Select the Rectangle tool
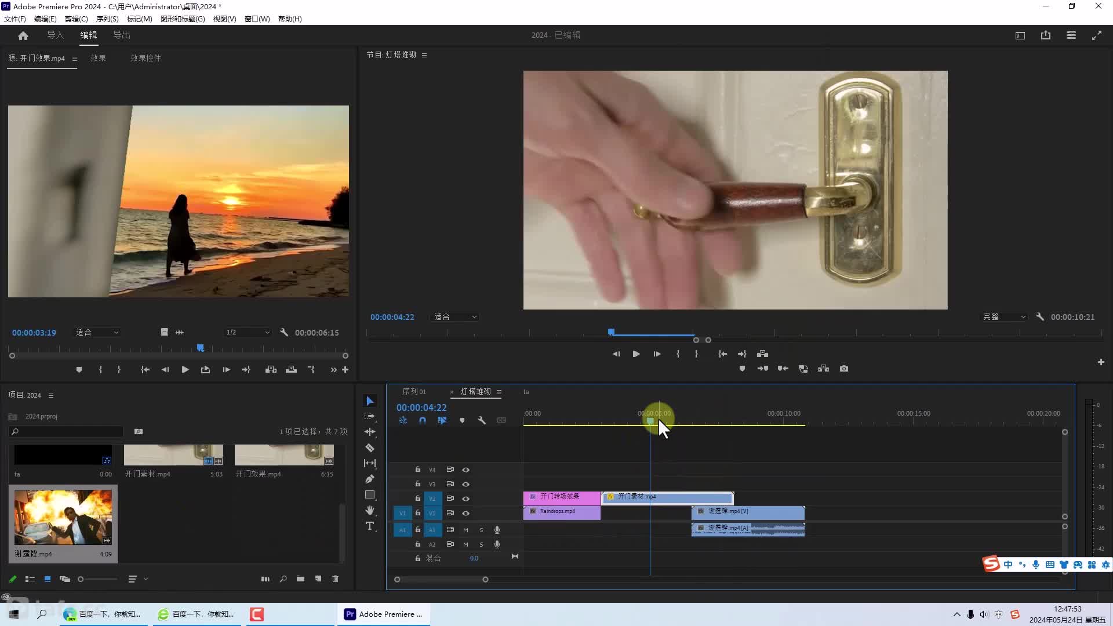This screenshot has height=626, width=1113. 370,495
